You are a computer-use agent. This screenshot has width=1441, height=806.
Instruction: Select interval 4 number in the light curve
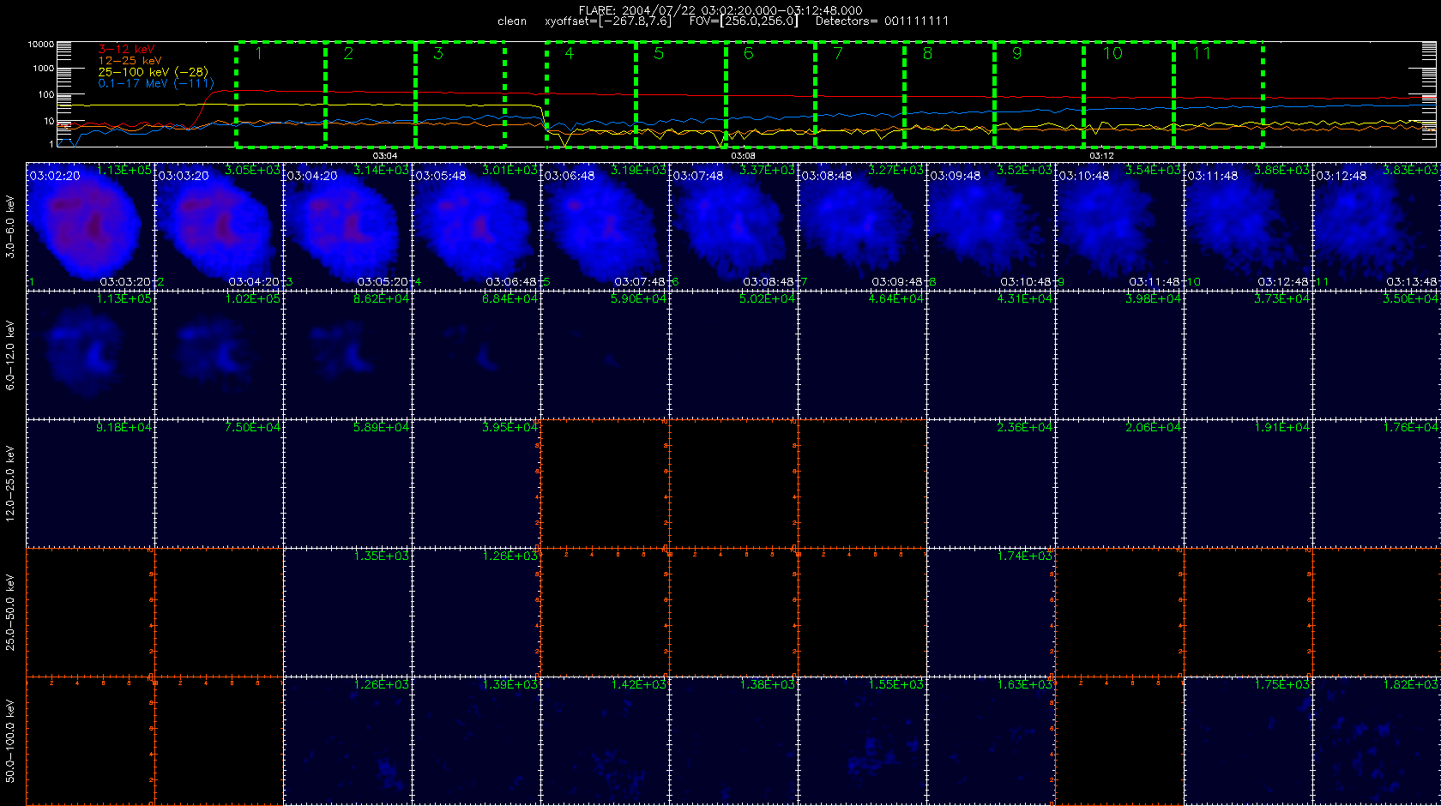coord(569,54)
